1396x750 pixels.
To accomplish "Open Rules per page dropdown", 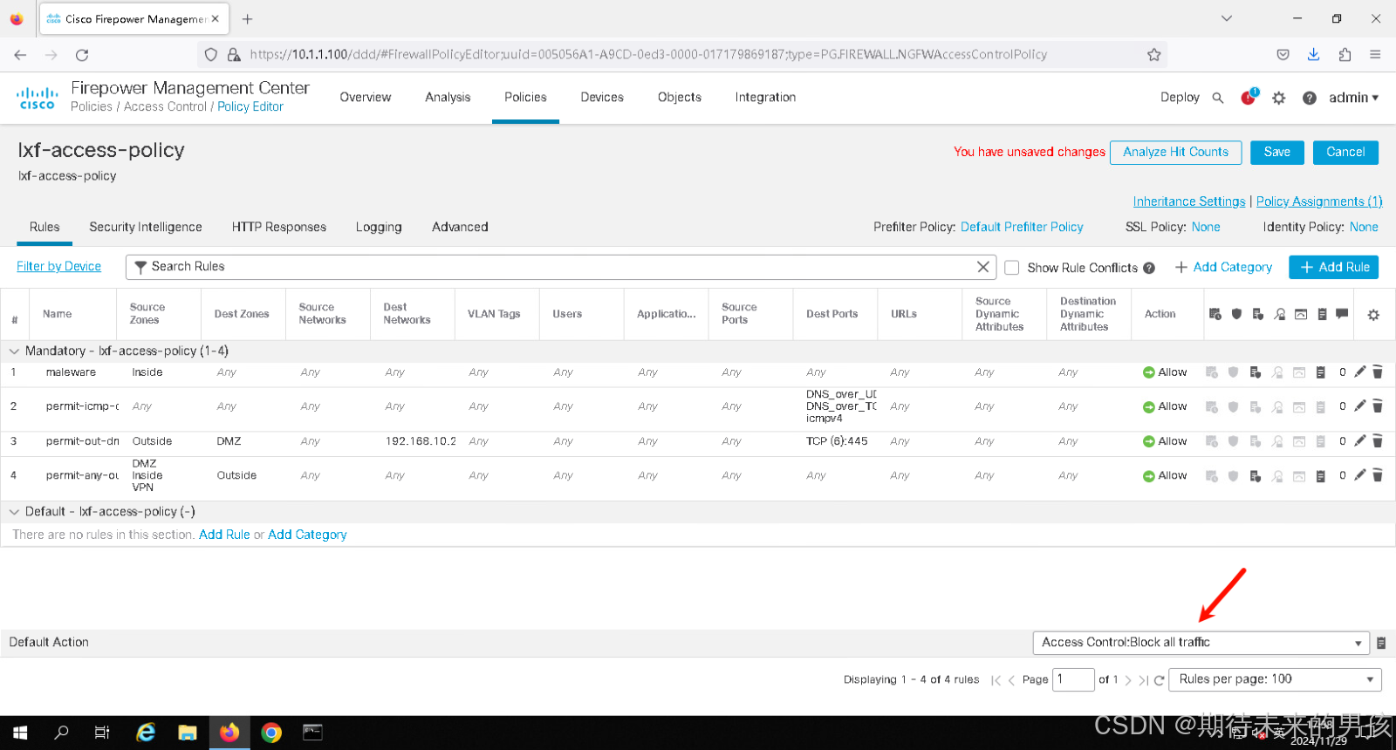I will click(x=1275, y=679).
